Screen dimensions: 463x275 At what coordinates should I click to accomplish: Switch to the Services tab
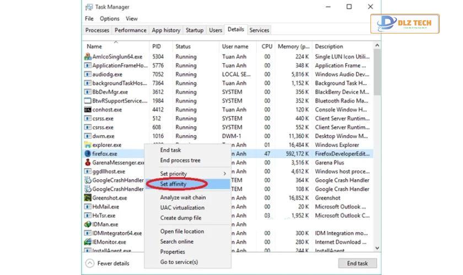click(x=259, y=30)
